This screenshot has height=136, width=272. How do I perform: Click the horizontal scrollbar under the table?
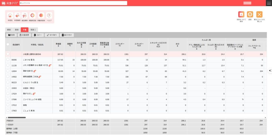pos(16,117)
